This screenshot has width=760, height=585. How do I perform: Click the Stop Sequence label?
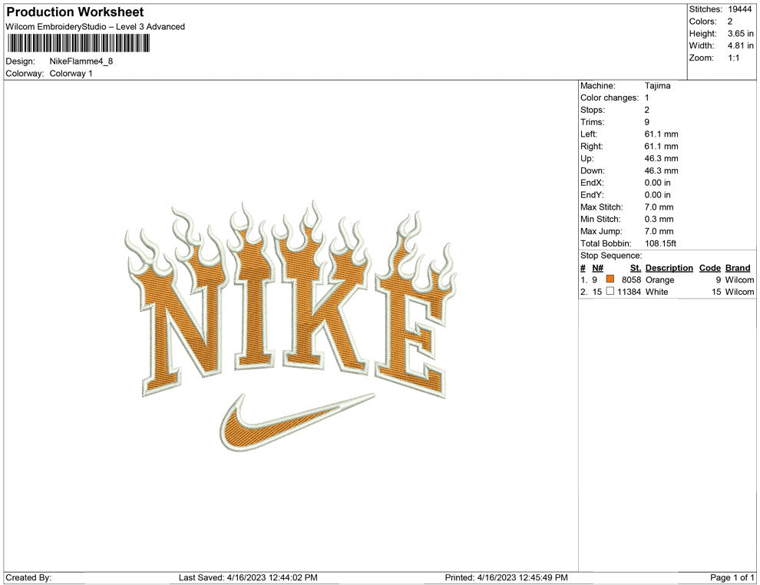[x=611, y=256]
